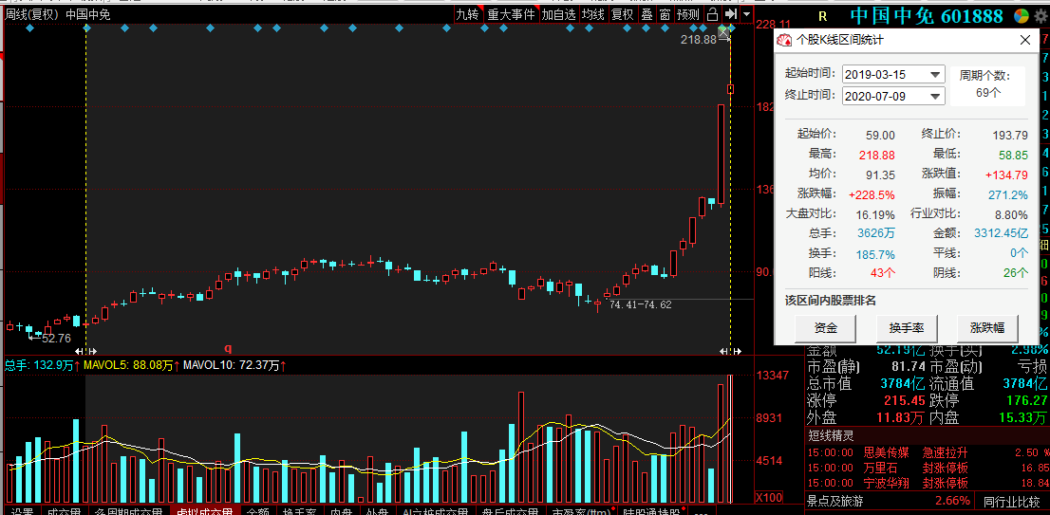Image resolution: width=1050 pixels, height=515 pixels.
Task: Switch to the 外盘 indicator tab
Action: point(377,511)
